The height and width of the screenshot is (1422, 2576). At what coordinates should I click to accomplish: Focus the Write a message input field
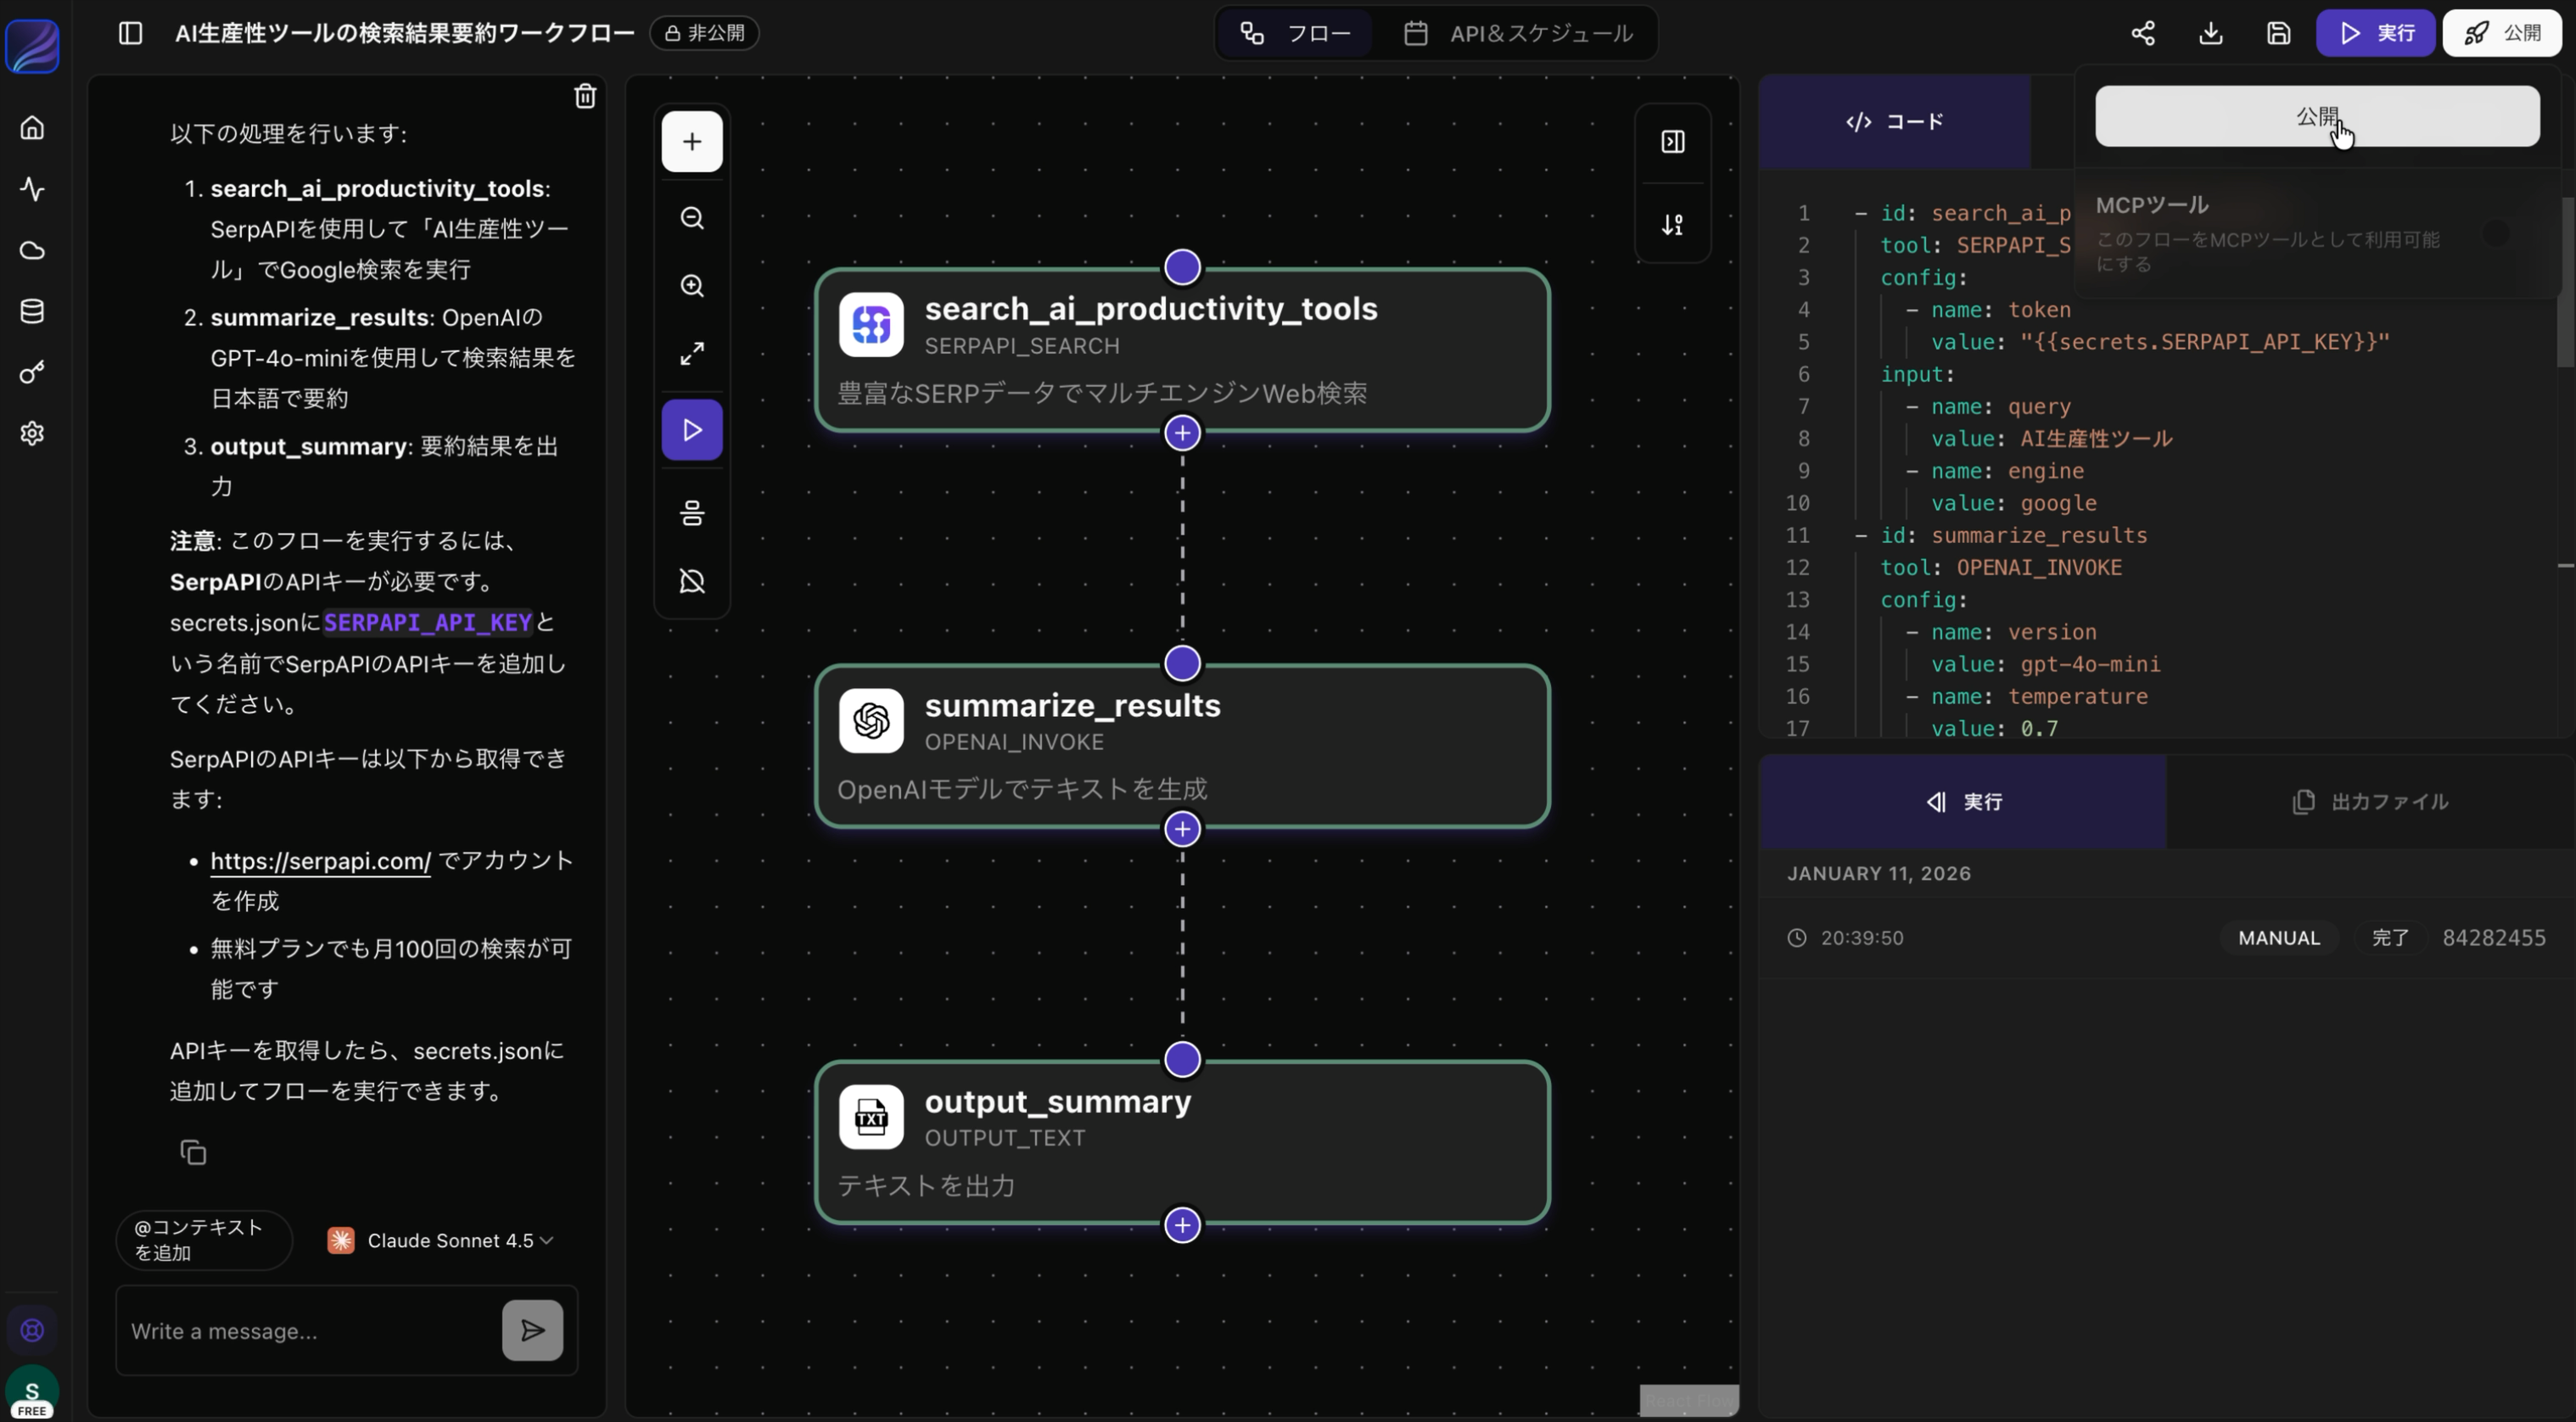tap(310, 1331)
